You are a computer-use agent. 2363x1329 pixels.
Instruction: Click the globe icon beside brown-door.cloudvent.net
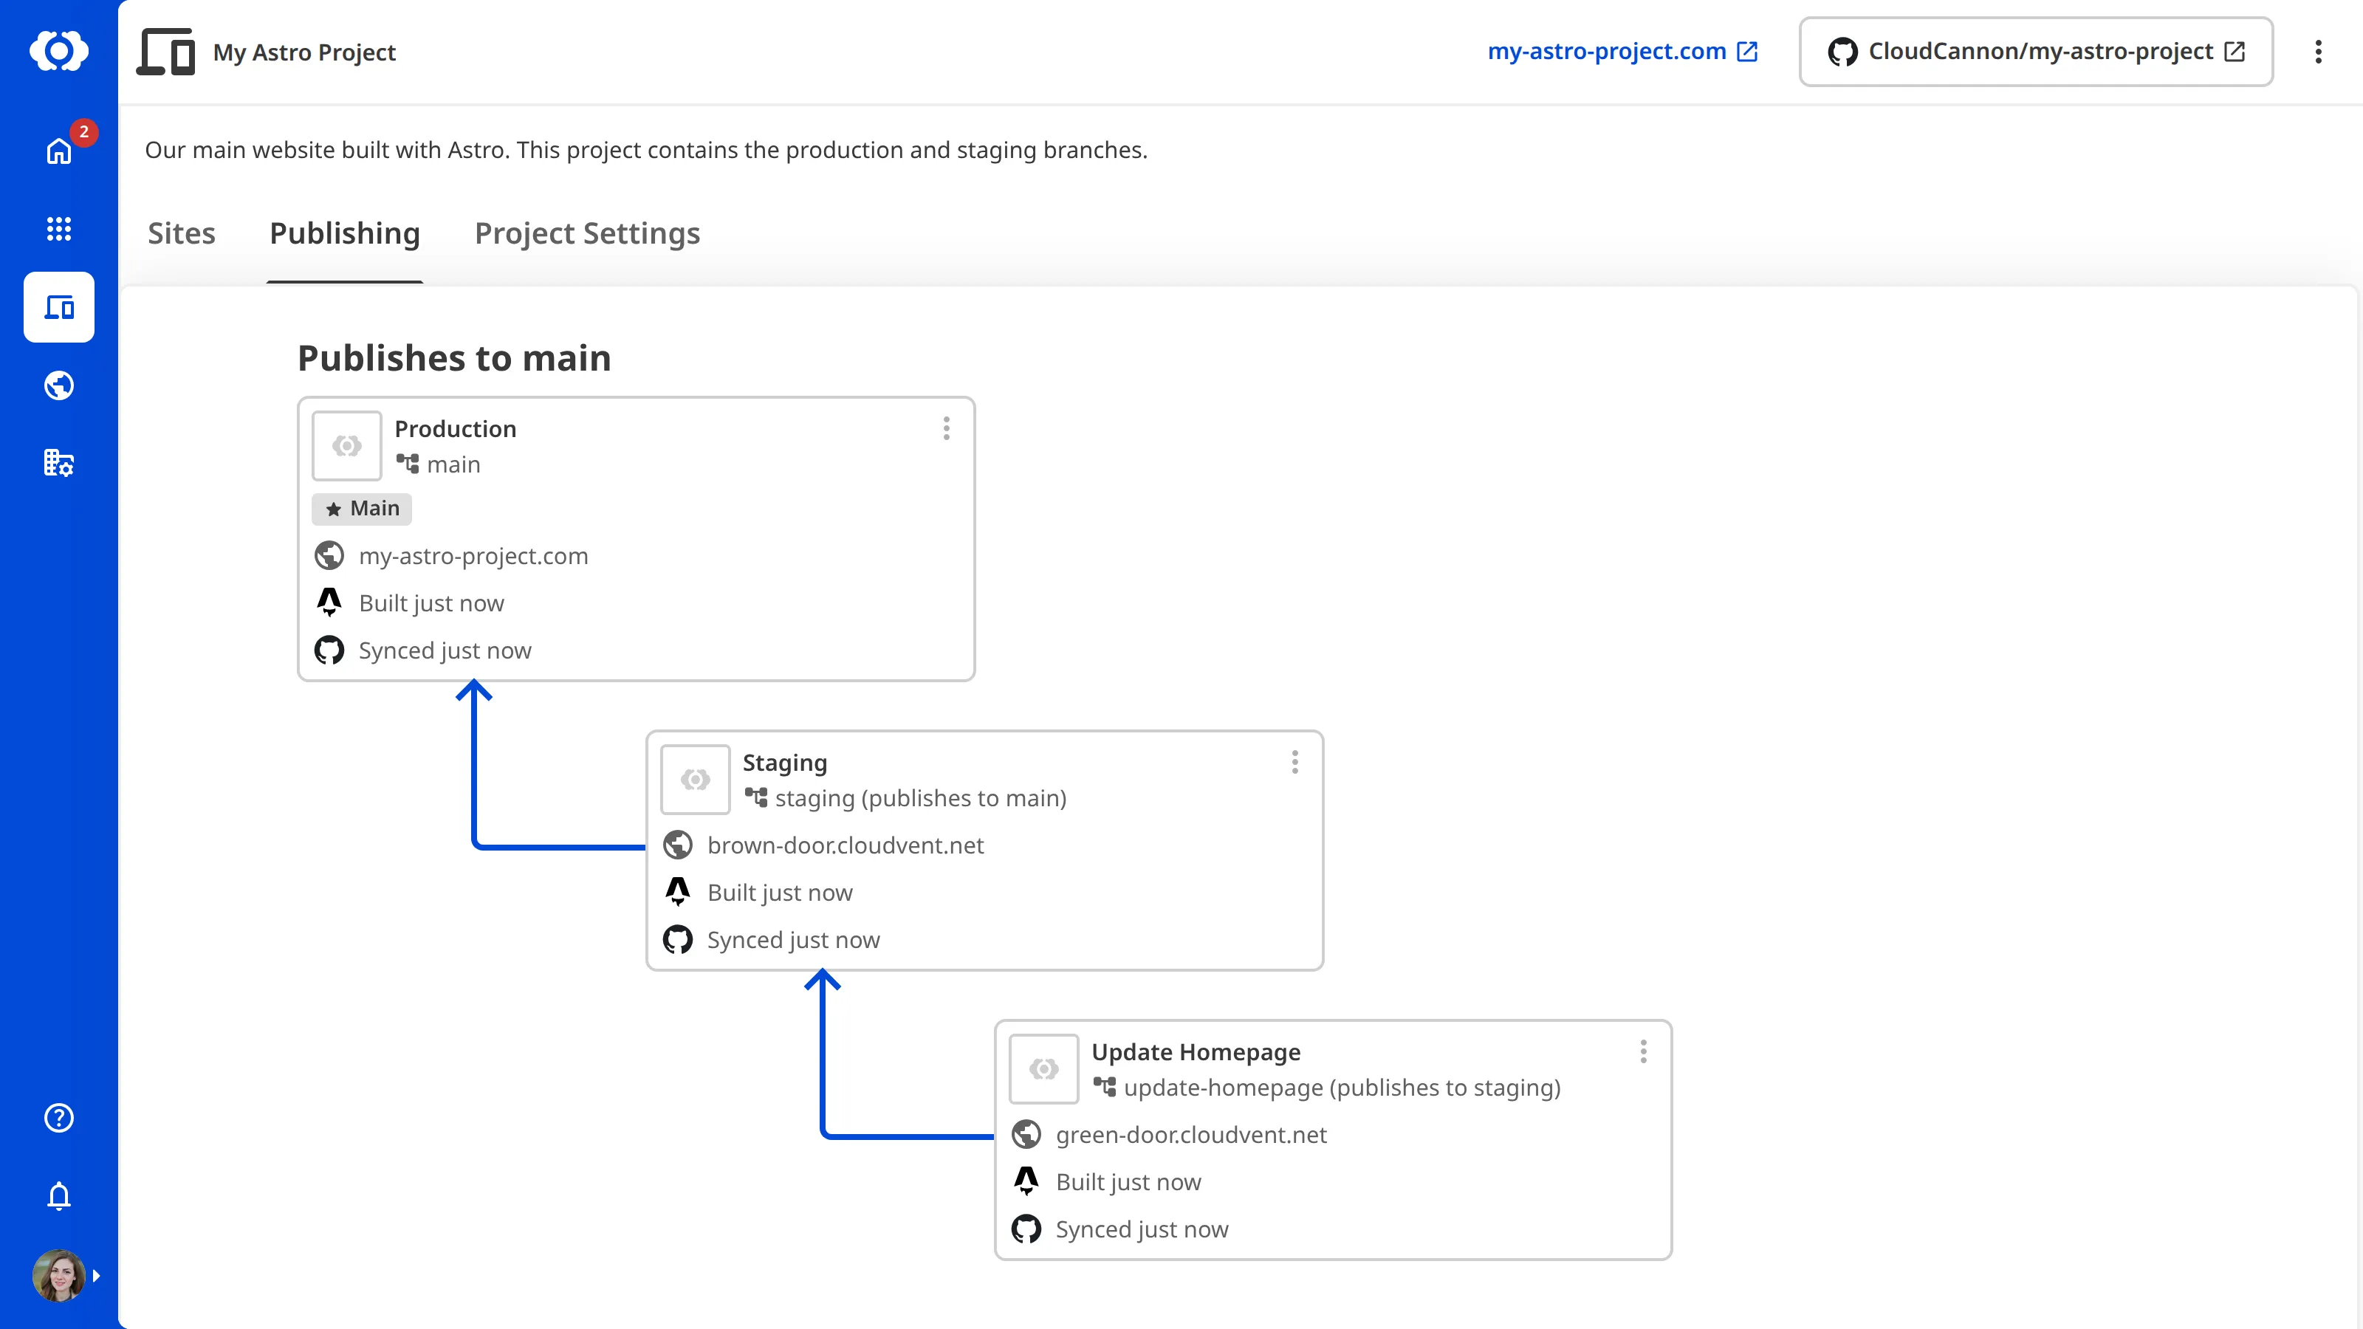678,845
